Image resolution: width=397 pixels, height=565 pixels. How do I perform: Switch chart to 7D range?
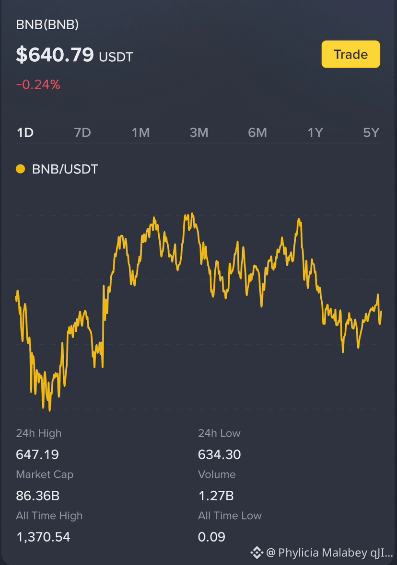pos(82,133)
